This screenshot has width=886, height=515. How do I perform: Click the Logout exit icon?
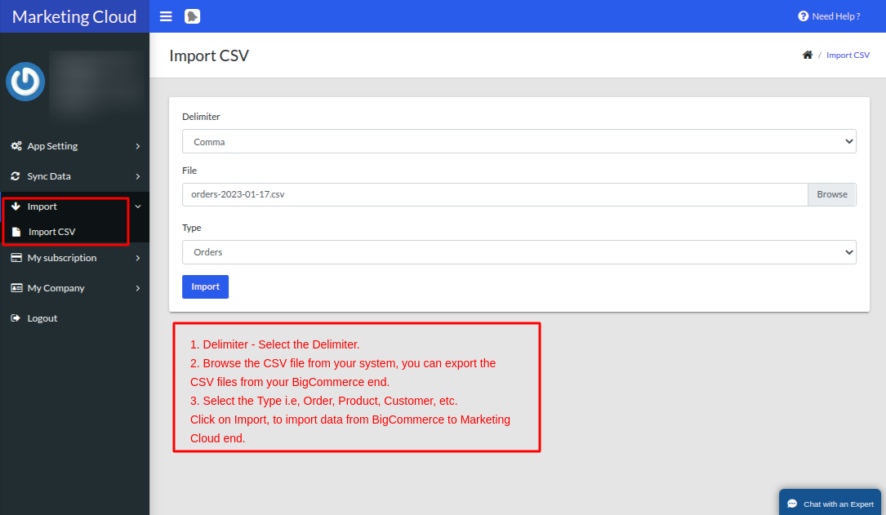16,318
